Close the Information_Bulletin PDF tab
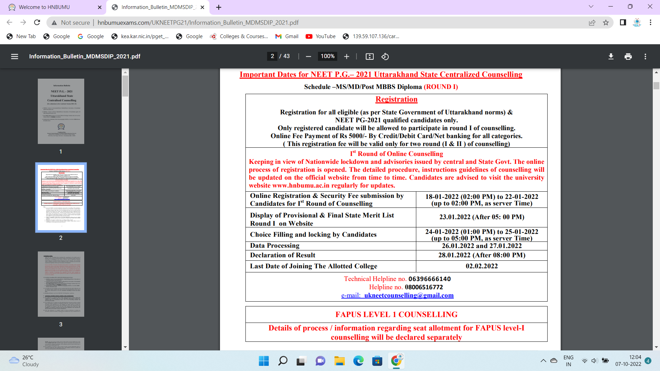Image resolution: width=660 pixels, height=371 pixels. click(x=202, y=7)
